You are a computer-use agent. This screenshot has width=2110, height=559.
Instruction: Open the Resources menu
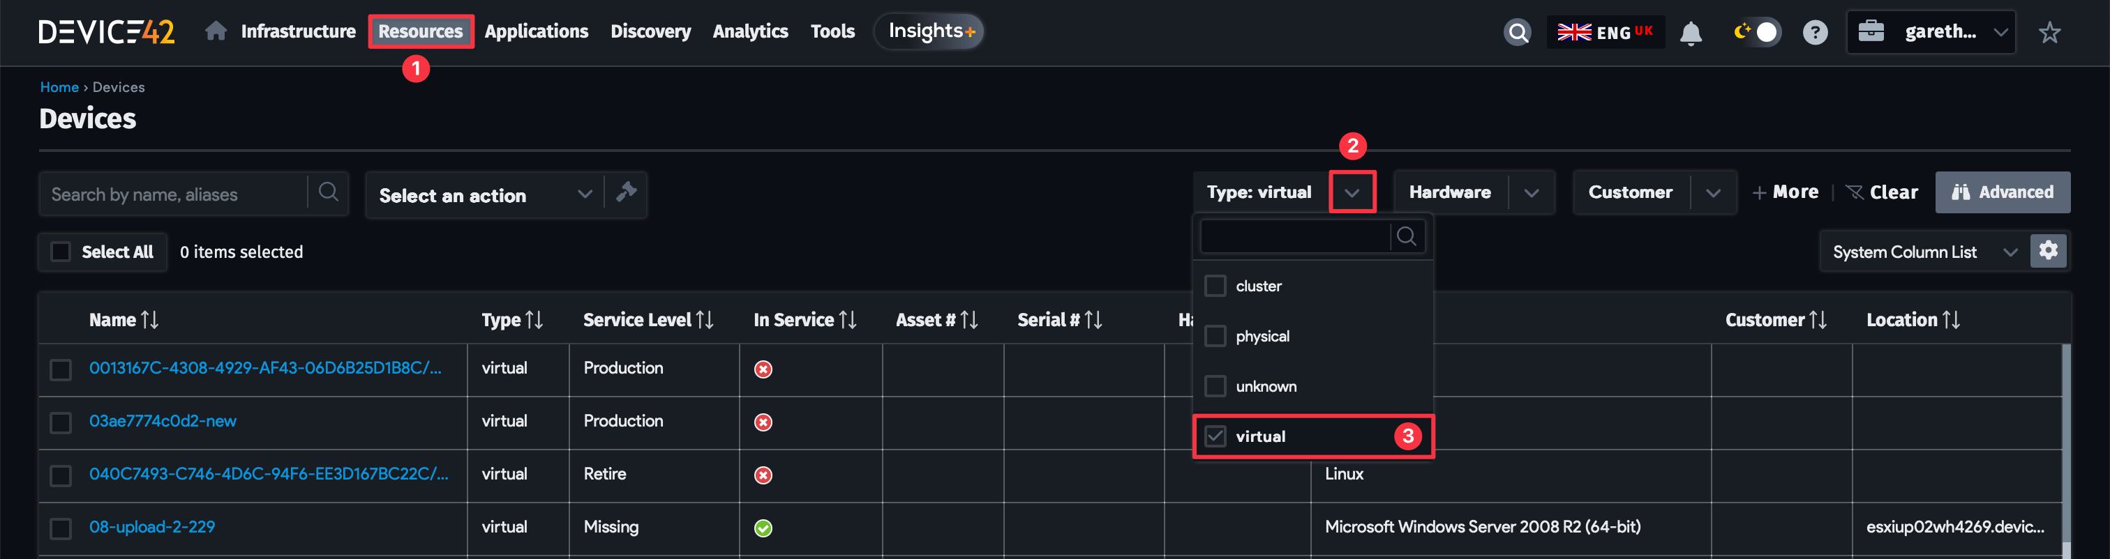(420, 31)
